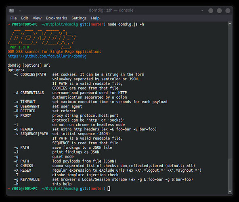Viewport: 239px width, 202px height.
Task: Close the Konsole window
Action: tap(228, 11)
